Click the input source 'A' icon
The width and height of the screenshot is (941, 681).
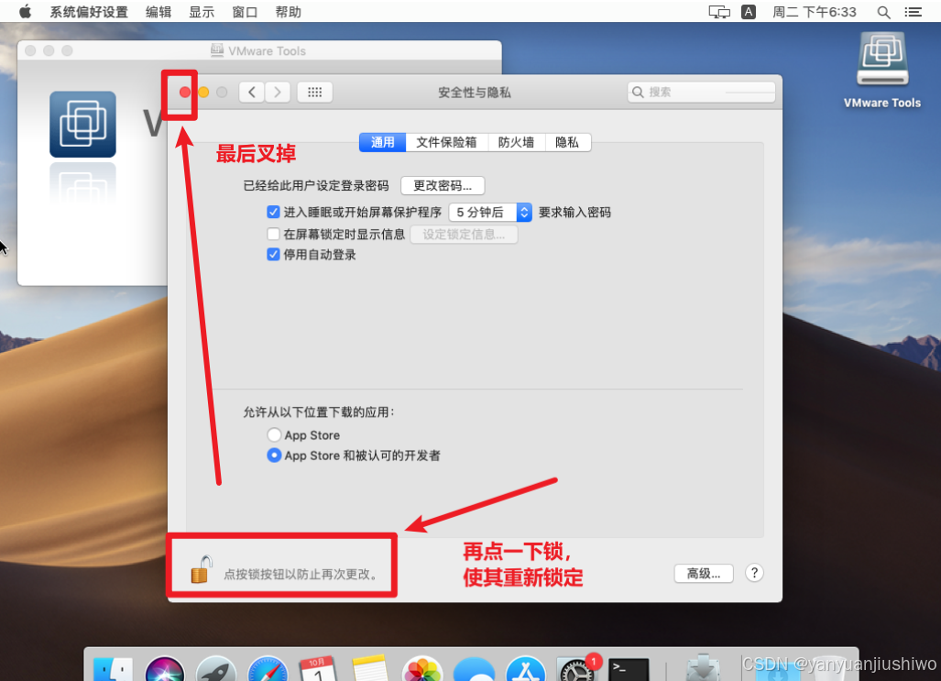(x=749, y=12)
